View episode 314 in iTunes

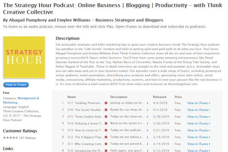tap(199, 124)
